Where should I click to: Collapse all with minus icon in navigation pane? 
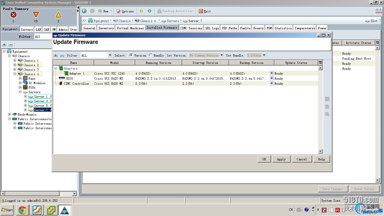click(11, 44)
